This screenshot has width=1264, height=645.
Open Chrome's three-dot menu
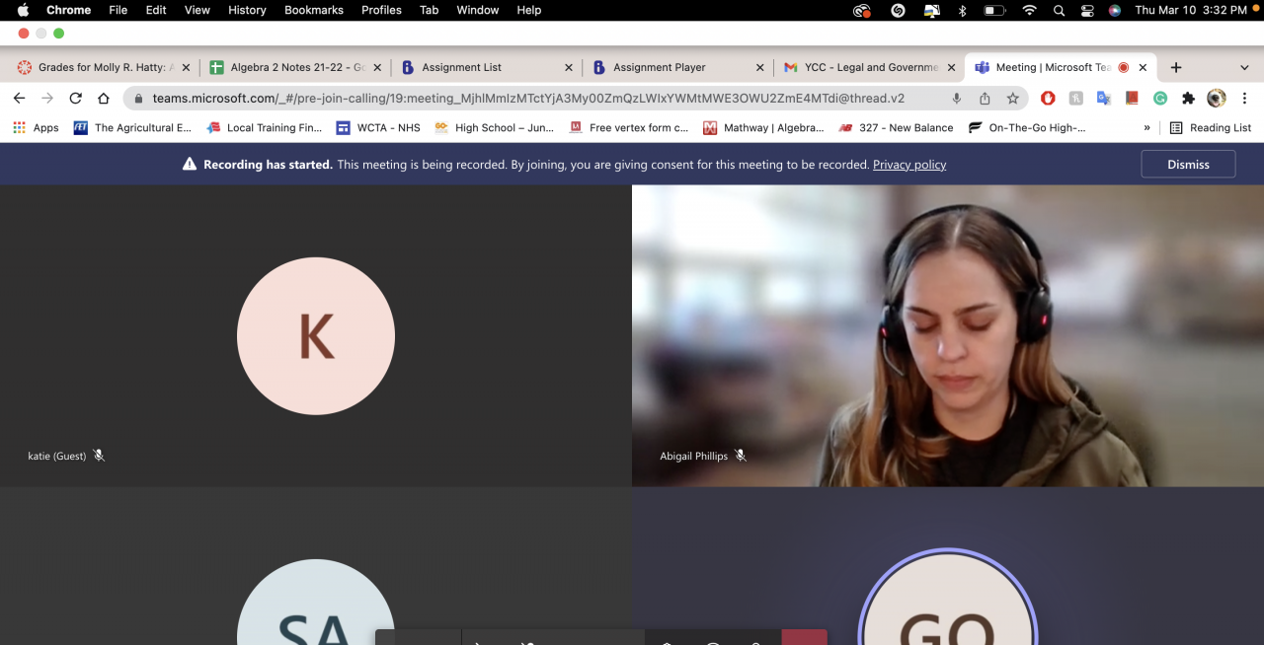(1244, 99)
